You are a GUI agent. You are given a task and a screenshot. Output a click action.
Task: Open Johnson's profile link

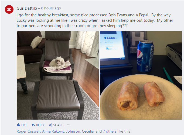pos(73,132)
